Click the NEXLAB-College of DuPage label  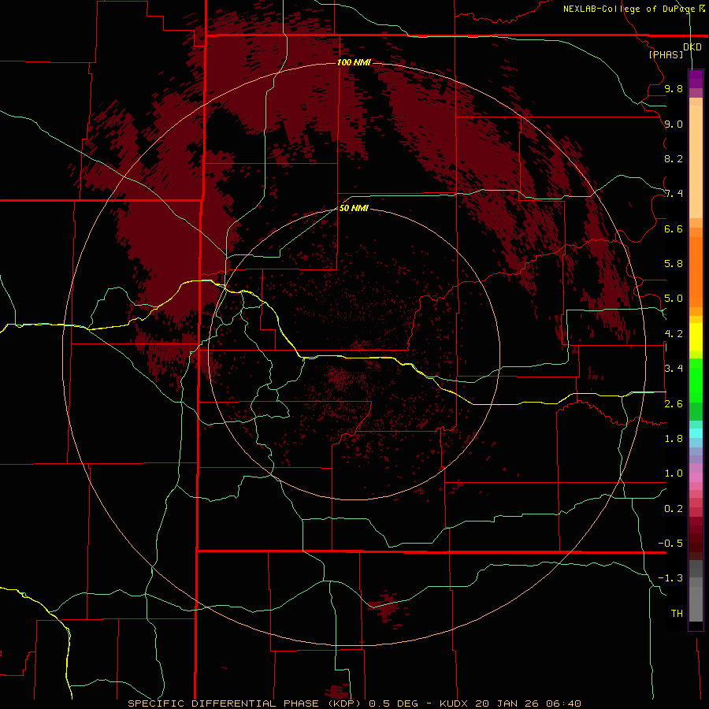click(x=629, y=9)
